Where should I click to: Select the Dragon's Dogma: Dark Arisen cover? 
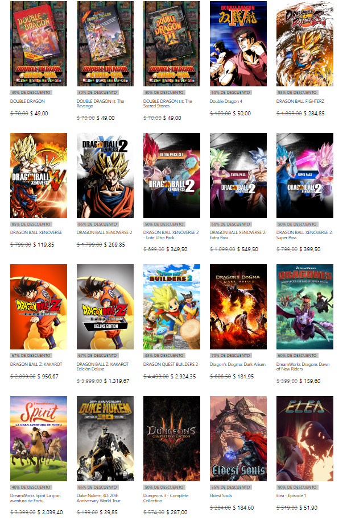[x=238, y=307]
